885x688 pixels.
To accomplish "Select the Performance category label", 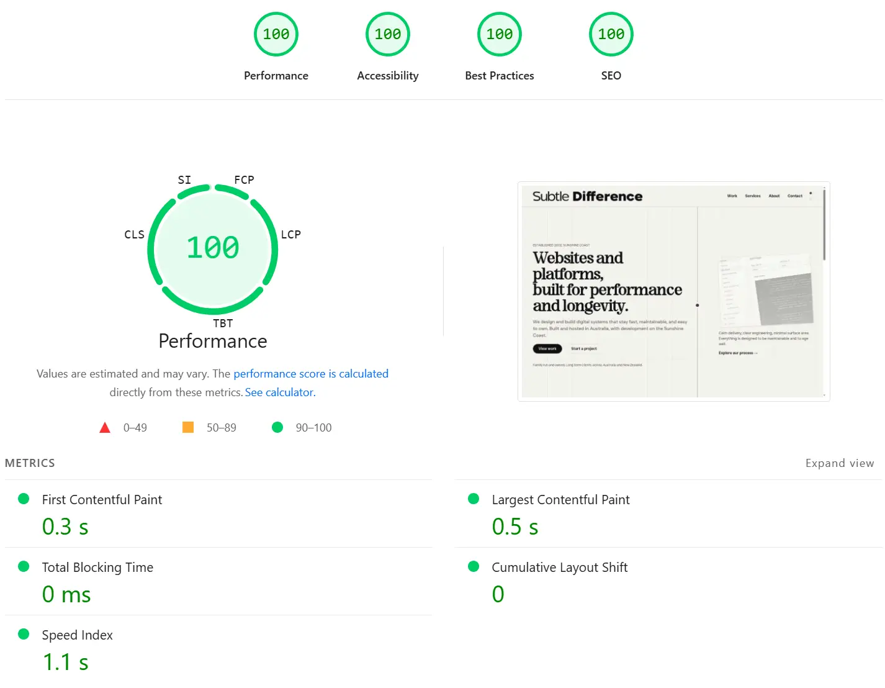I will tap(276, 75).
